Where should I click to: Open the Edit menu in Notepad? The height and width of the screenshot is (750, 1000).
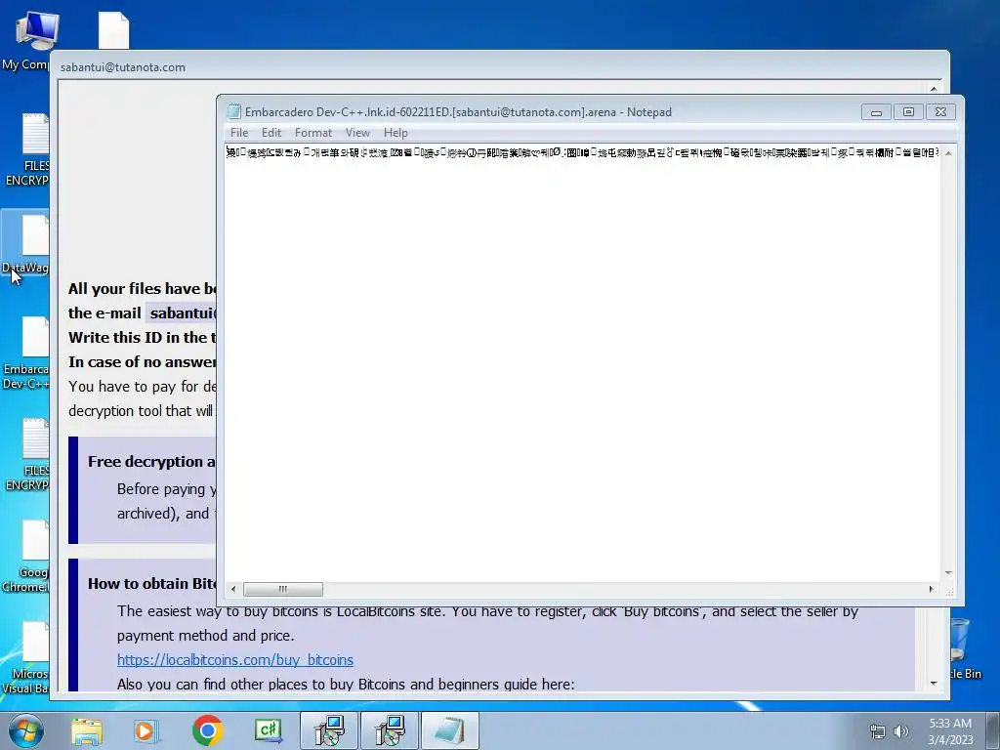coord(271,133)
